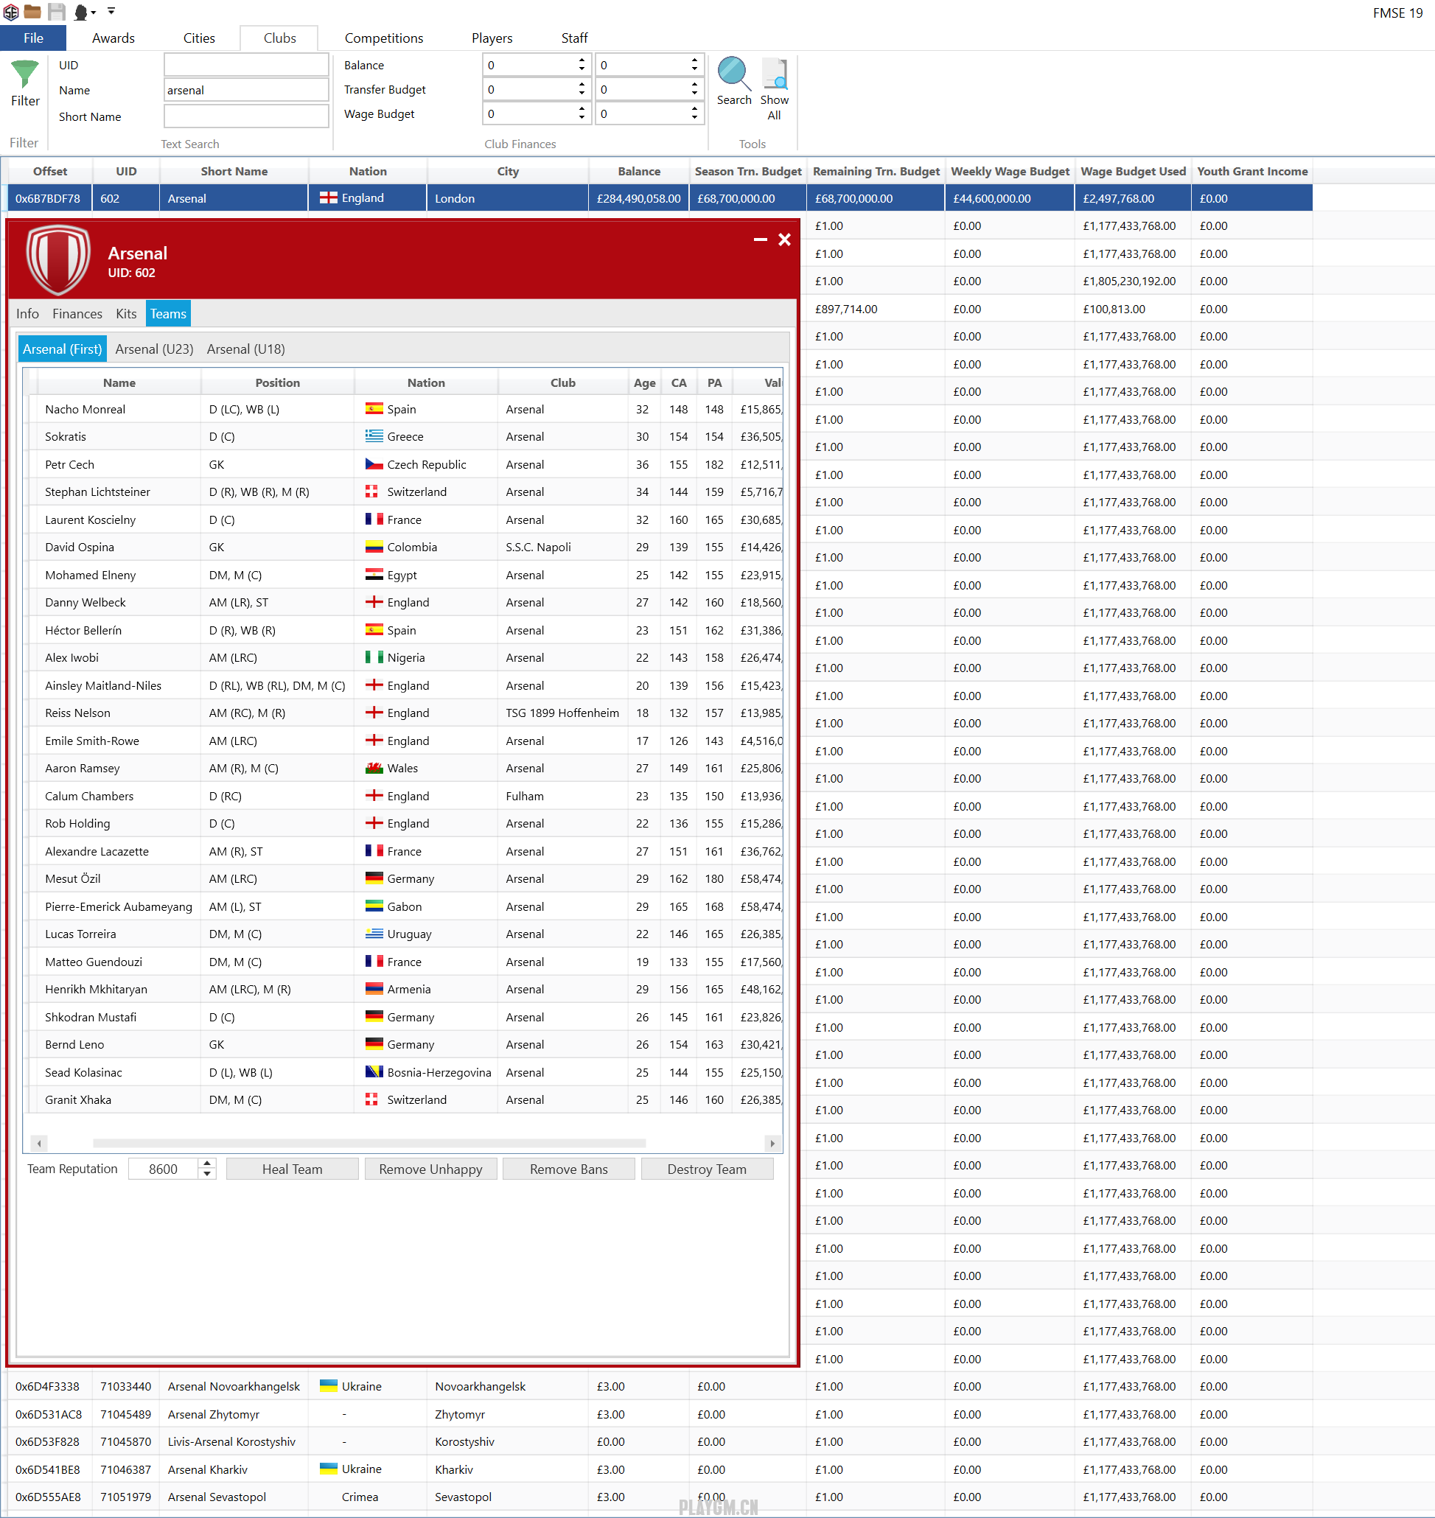Select the Arsenal (U23) team tab

(x=155, y=349)
